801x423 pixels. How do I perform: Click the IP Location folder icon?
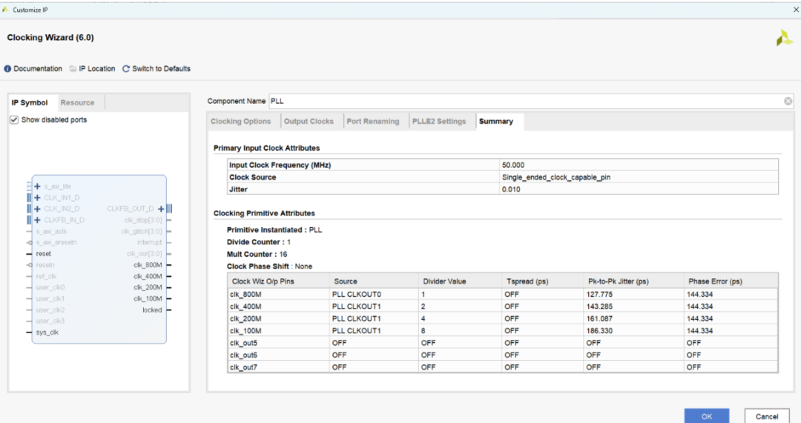tap(73, 69)
